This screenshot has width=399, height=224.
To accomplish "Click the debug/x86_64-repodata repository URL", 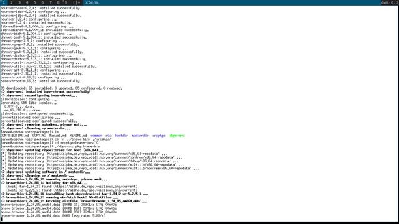I will pyautogui.click(x=109, y=161).
